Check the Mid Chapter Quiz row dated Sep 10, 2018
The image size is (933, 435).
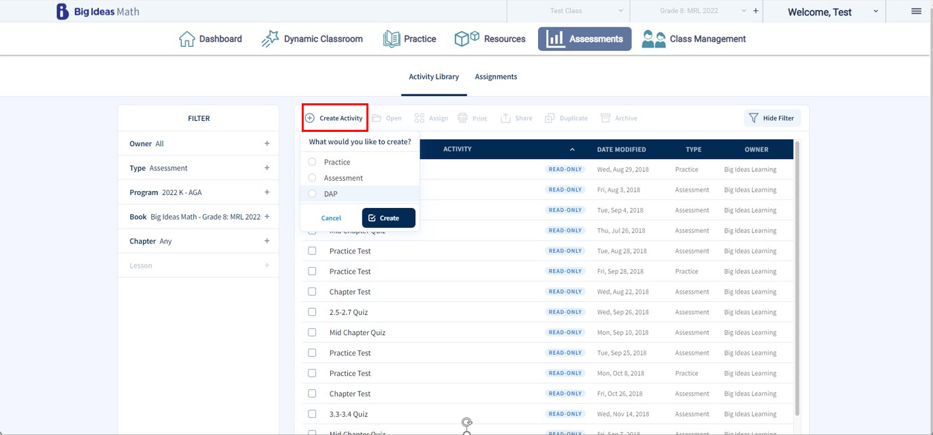[x=312, y=332]
